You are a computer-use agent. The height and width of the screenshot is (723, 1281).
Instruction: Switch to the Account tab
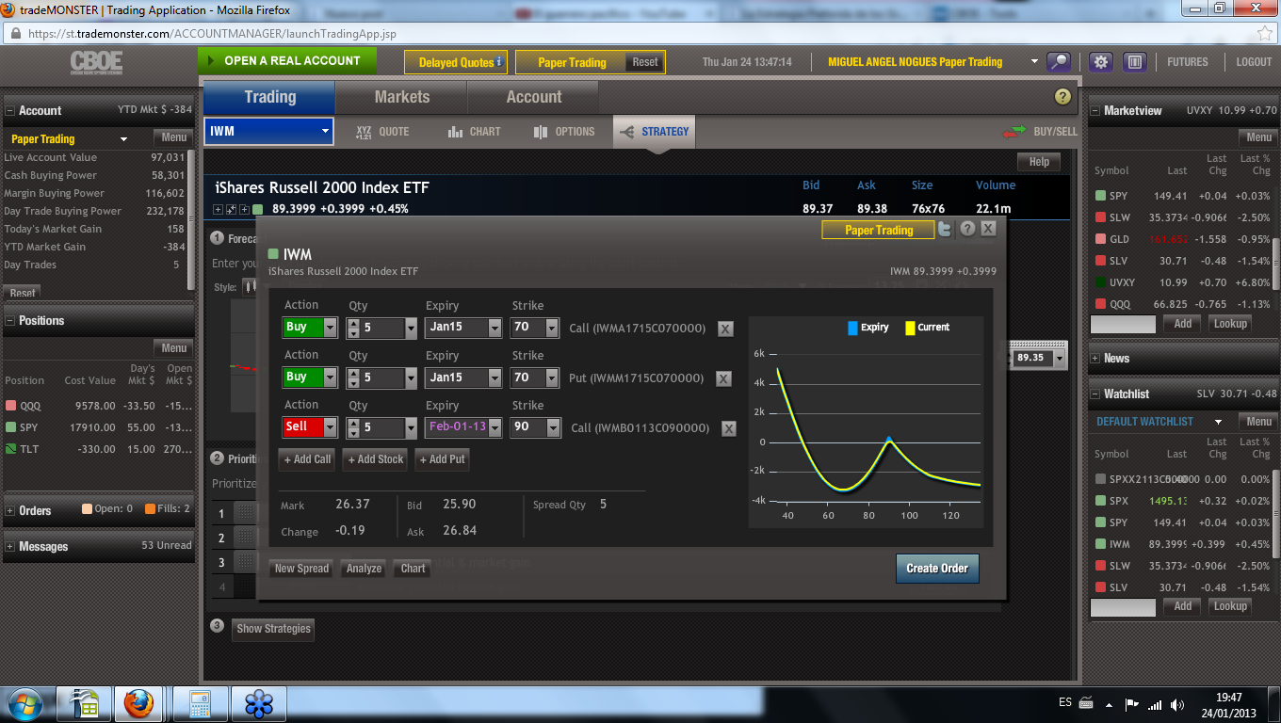pos(534,97)
